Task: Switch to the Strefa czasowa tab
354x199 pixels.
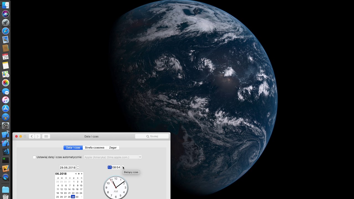Action: [95, 148]
